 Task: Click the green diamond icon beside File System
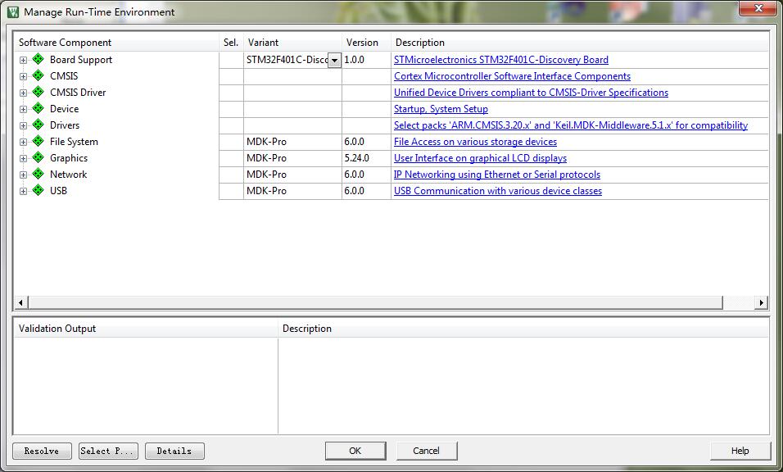[38, 141]
